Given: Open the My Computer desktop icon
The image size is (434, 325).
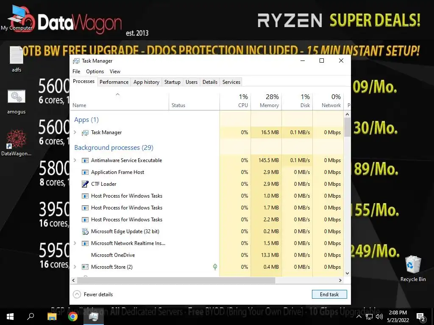Looking at the screenshot, I should 17,19.
